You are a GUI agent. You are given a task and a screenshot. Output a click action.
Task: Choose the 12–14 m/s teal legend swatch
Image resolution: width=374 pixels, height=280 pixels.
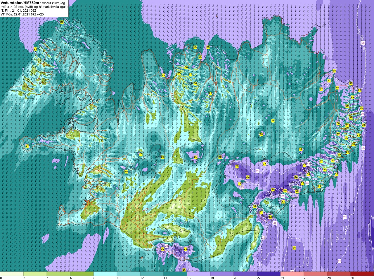click(x=152, y=274)
